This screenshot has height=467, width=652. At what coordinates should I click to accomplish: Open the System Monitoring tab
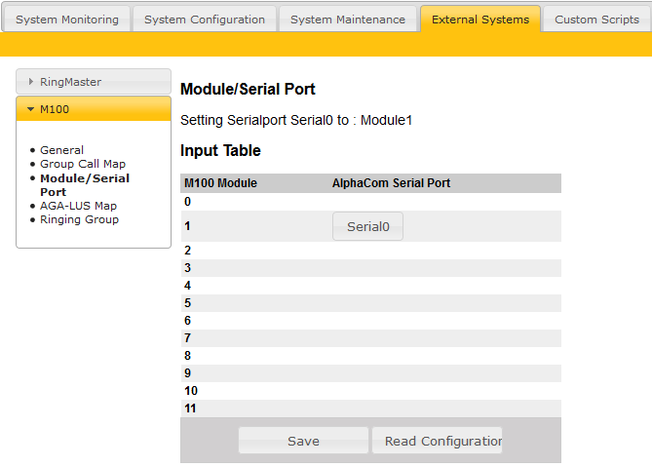[x=66, y=19]
